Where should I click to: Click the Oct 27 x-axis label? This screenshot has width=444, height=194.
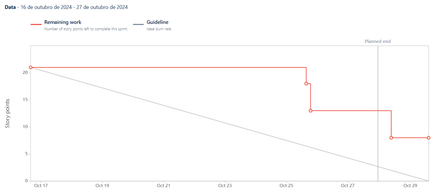tap(348, 186)
